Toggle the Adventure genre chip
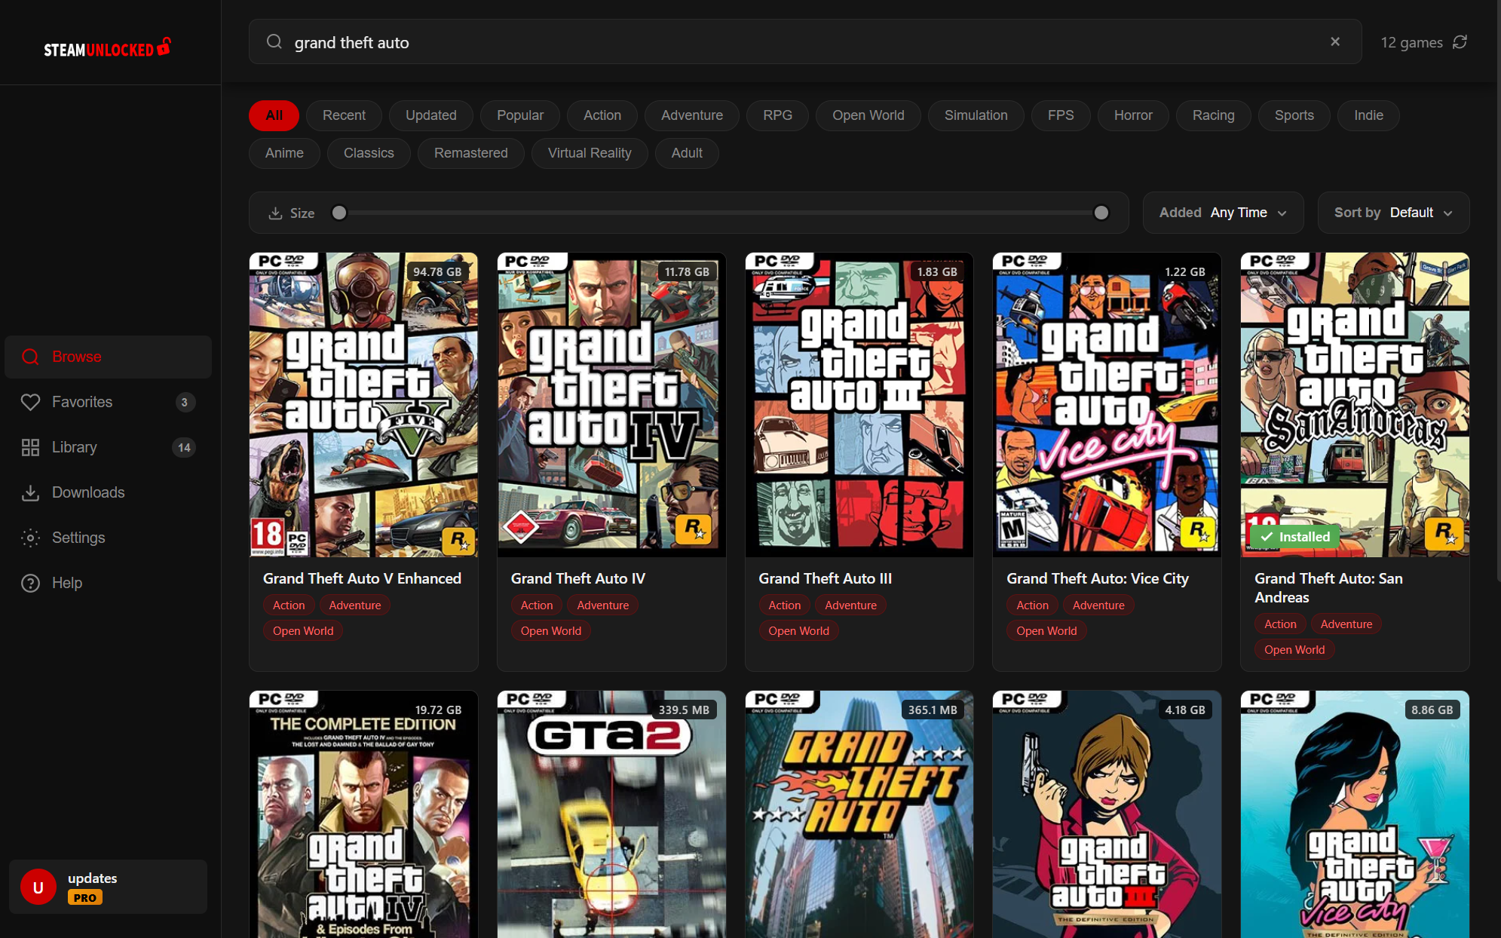1501x938 pixels. (692, 115)
